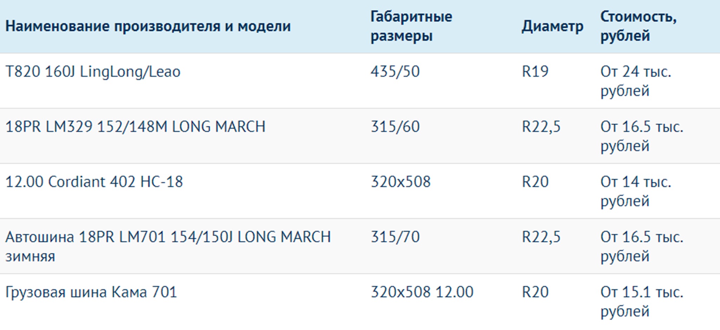Click the 'Габаритные размеры' column header
This screenshot has height=330, width=720.
411,26
